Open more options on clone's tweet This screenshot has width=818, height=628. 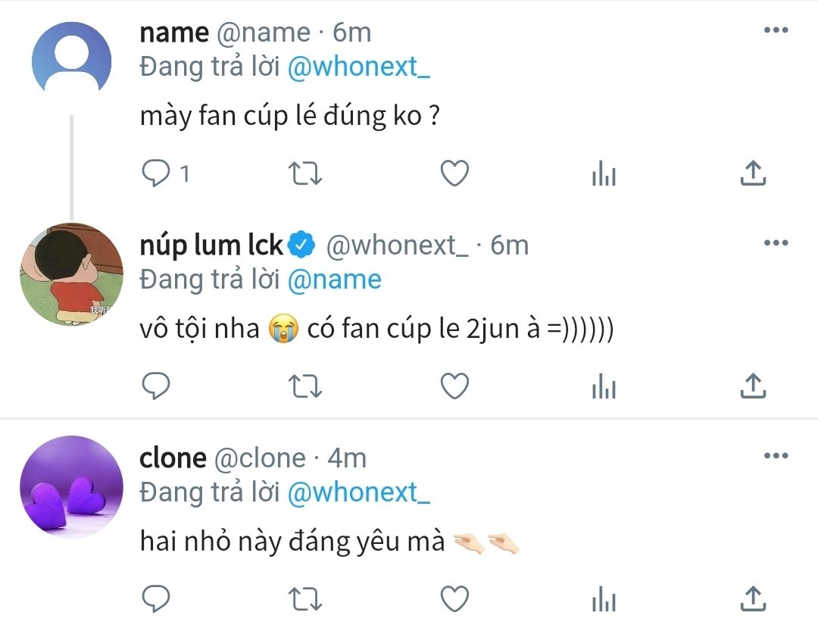tap(776, 455)
